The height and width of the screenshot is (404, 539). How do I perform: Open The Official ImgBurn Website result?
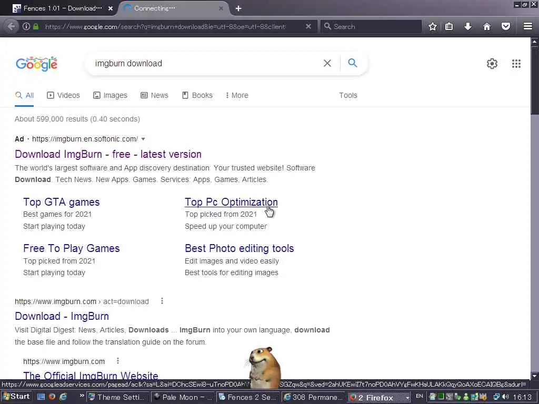pos(91,375)
